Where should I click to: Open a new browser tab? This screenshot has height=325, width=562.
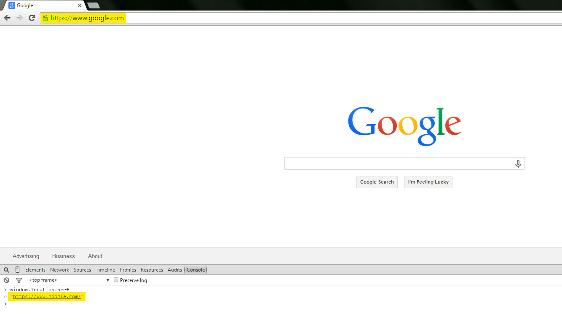93,5
